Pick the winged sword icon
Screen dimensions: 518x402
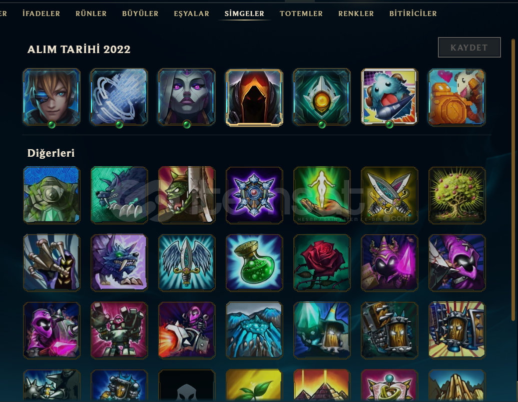[187, 263]
